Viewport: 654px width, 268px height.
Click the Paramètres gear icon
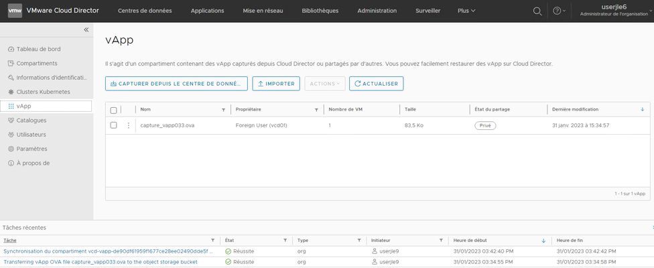click(11, 149)
